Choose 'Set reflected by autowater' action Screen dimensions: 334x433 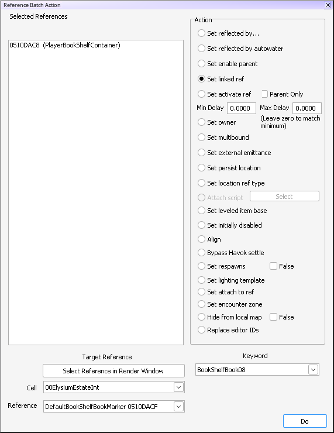click(201, 49)
